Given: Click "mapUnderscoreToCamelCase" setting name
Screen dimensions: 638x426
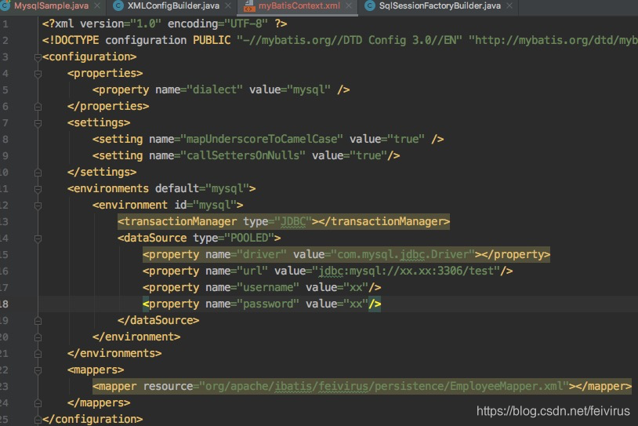Looking at the screenshot, I should [262, 140].
